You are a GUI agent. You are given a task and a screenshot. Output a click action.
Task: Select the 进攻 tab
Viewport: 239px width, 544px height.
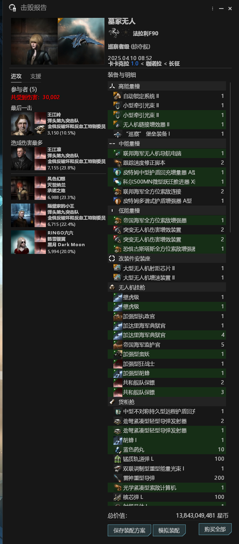pos(16,76)
